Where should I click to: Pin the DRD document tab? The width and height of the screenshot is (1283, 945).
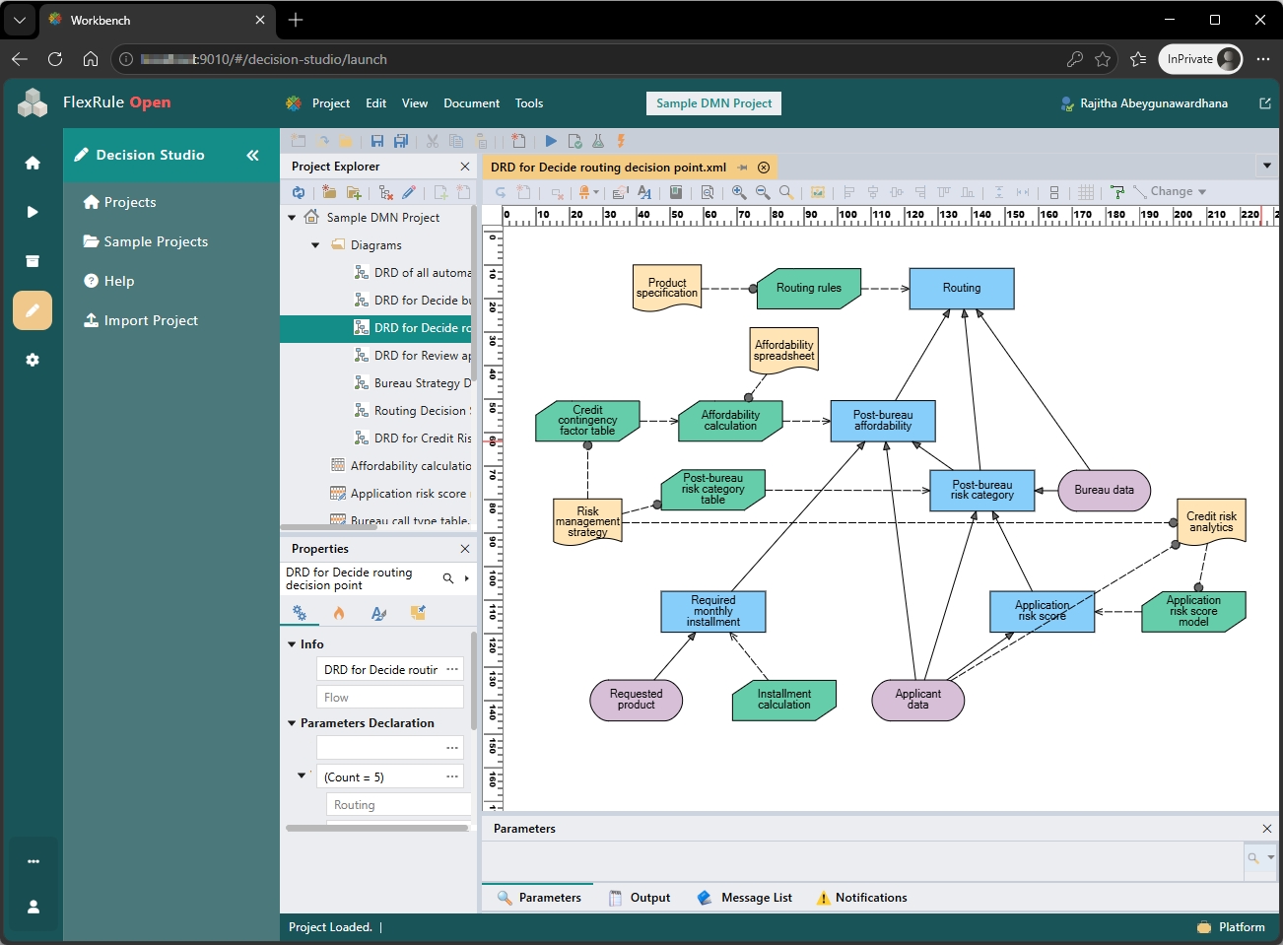(743, 168)
